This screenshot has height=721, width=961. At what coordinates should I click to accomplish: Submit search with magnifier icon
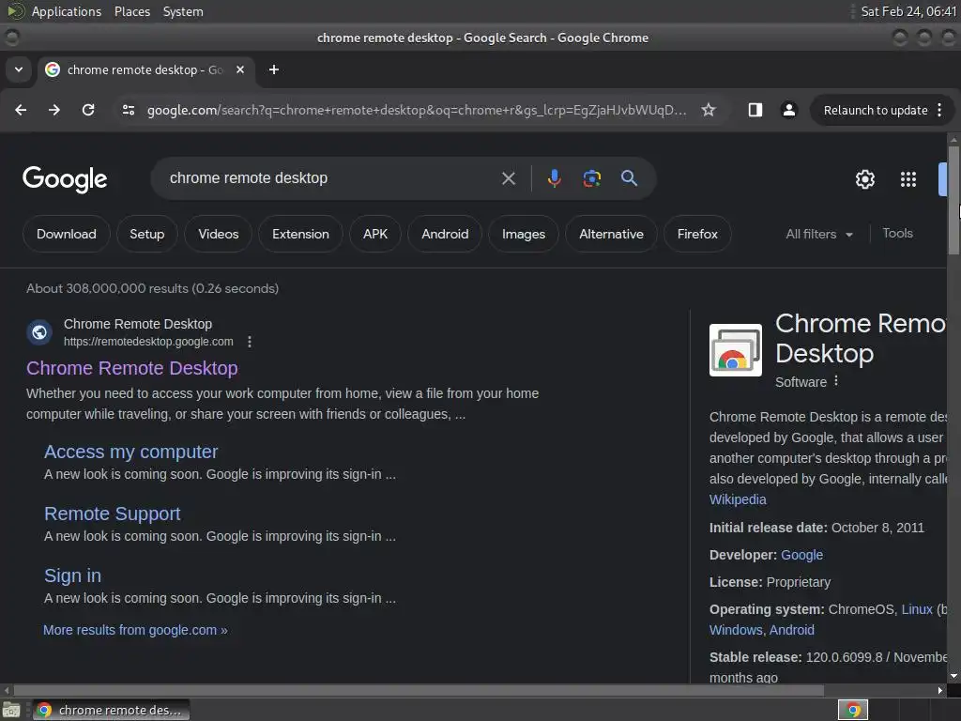629,178
